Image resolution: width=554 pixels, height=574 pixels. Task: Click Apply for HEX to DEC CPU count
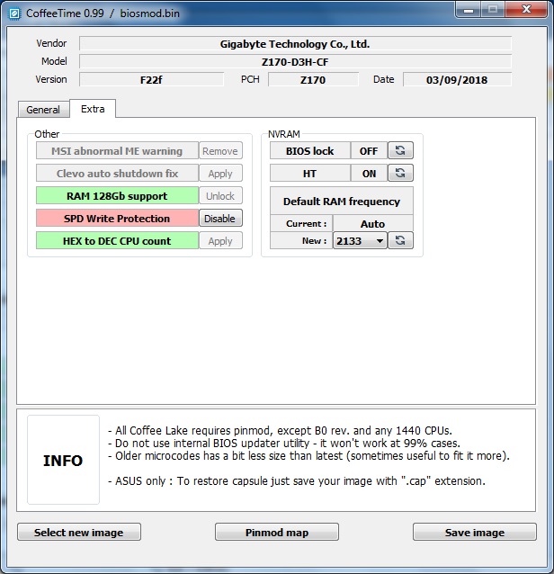click(220, 241)
